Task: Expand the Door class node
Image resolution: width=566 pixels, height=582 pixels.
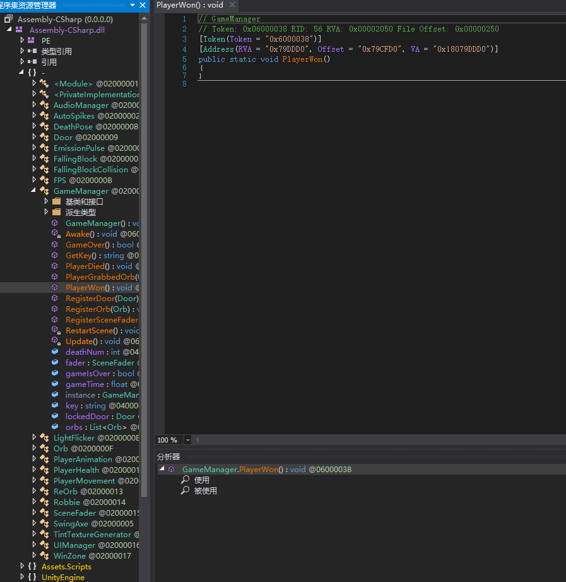Action: click(x=35, y=138)
